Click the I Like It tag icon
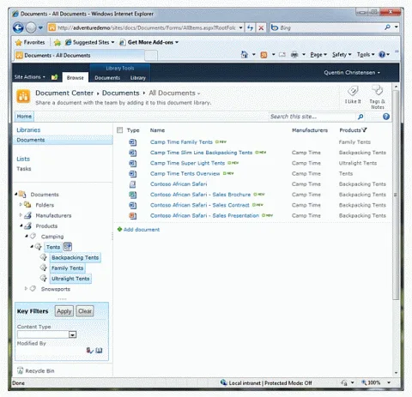The image size is (412, 397). pyautogui.click(x=353, y=92)
